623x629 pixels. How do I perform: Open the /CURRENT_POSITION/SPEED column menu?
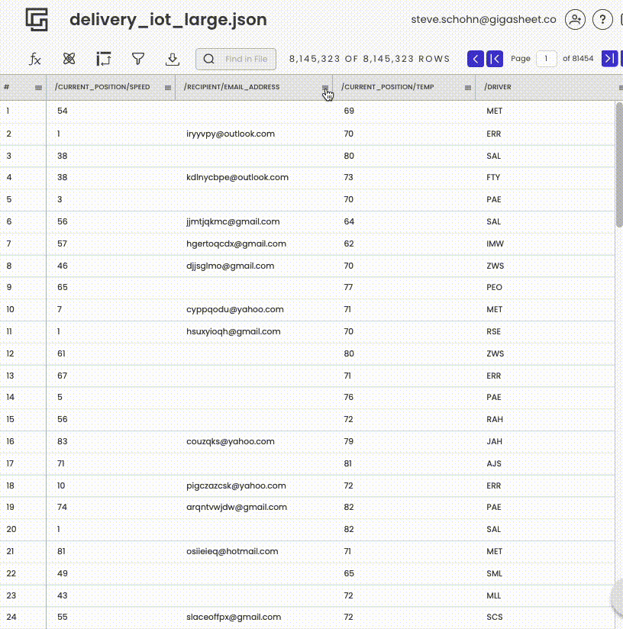tap(167, 87)
